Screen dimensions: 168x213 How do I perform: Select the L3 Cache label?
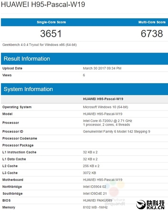coord(10,173)
